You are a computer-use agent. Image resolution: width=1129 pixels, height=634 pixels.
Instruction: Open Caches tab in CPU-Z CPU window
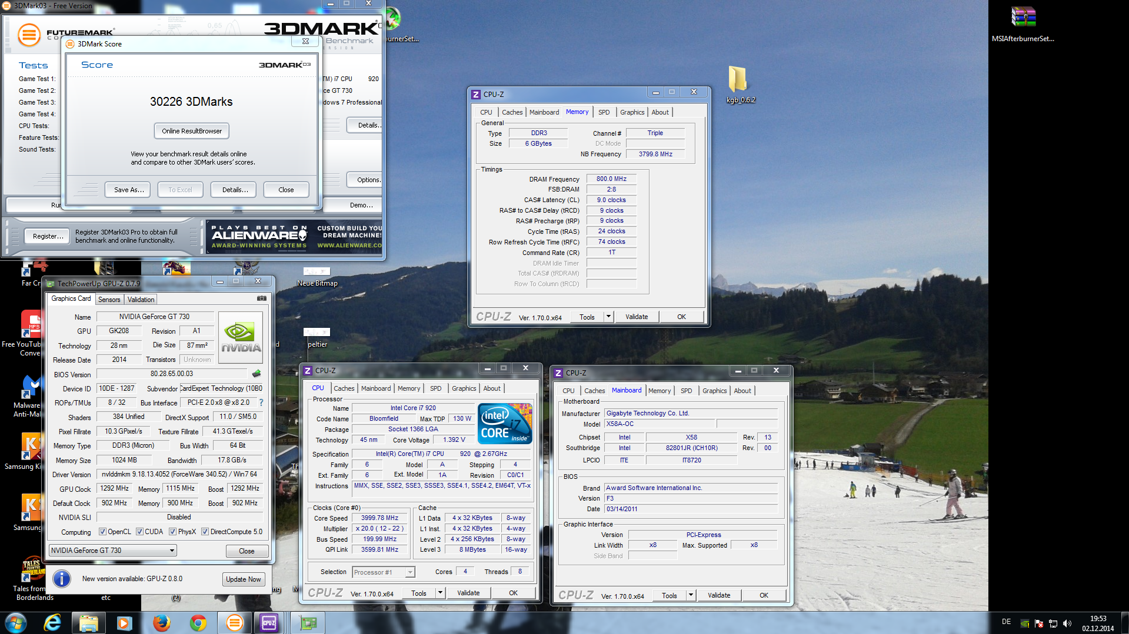[344, 388]
